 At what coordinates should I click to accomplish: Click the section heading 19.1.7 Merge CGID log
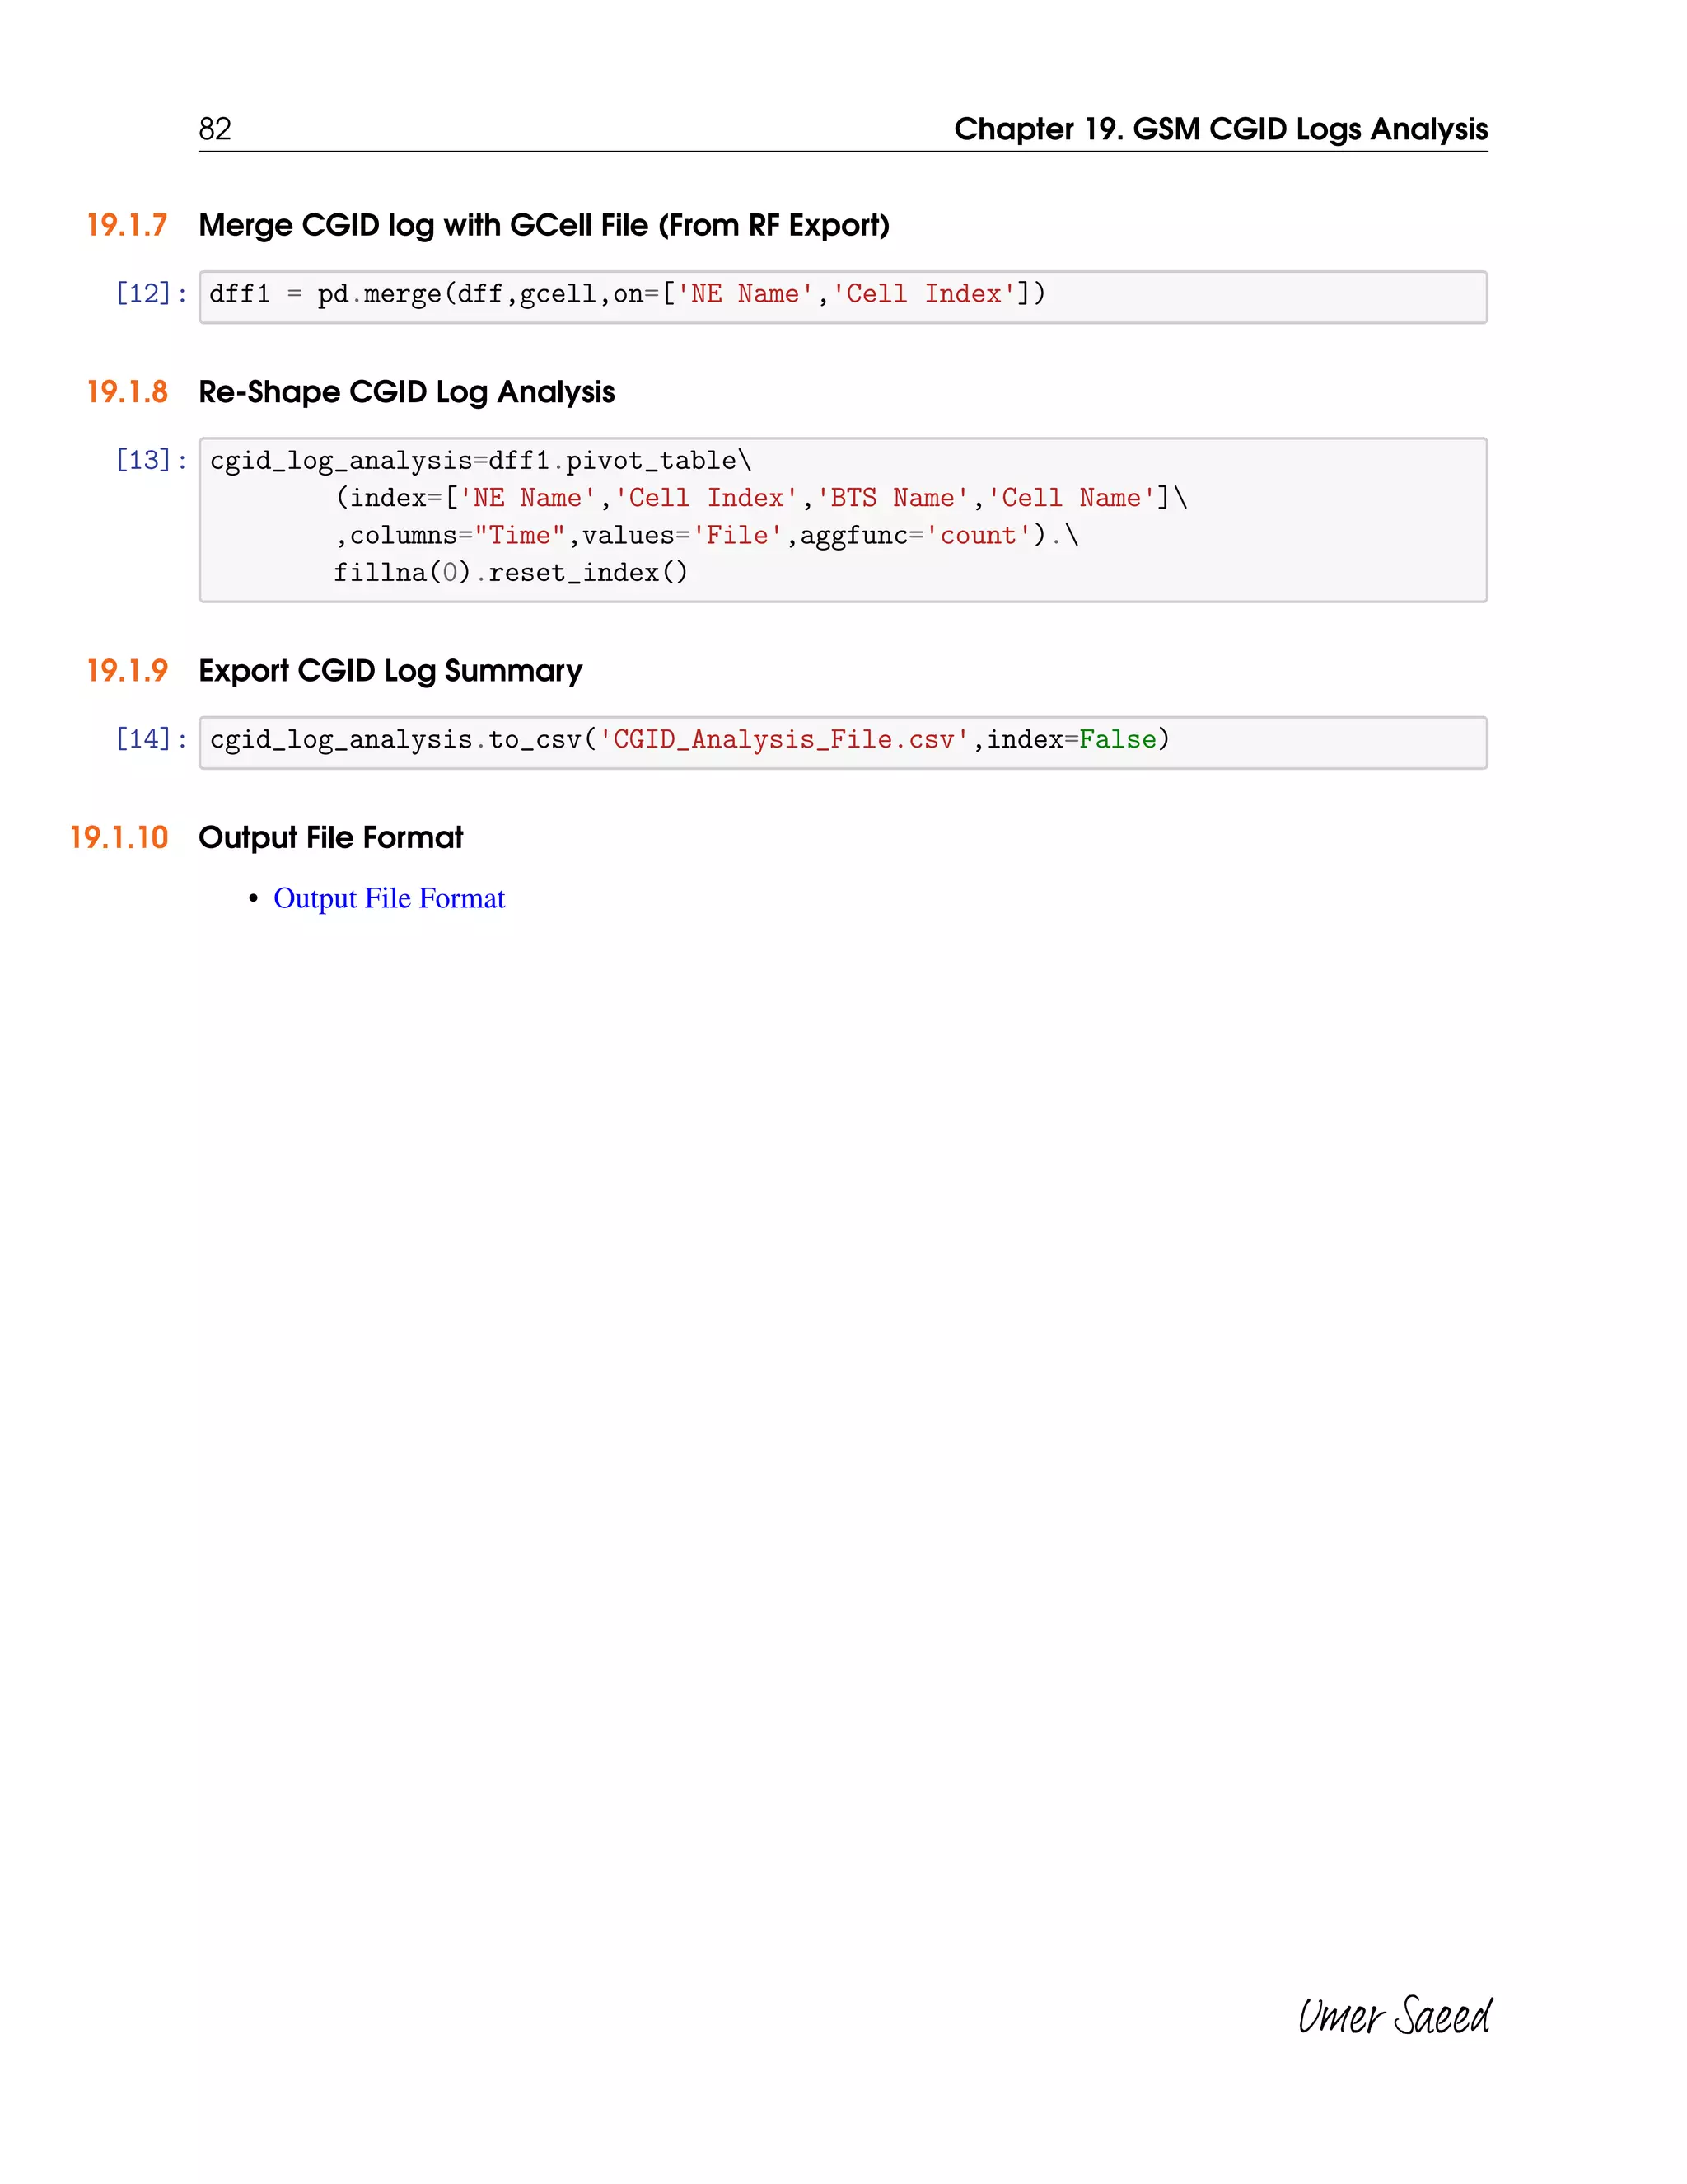click(x=488, y=226)
